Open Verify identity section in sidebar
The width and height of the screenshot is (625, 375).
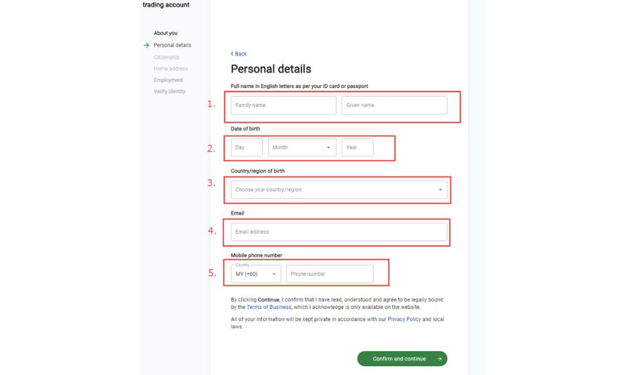[169, 91]
